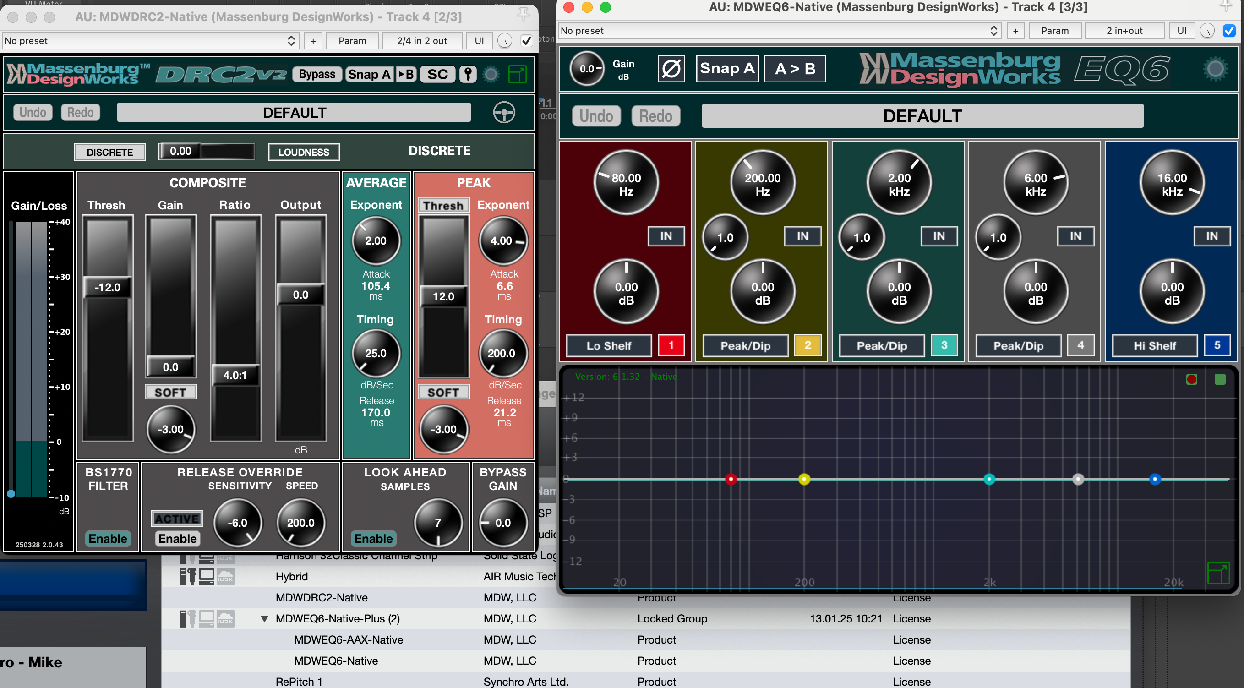1244x688 pixels.
Task: Open EQ6 2 in+out routing menu
Action: tap(1124, 30)
